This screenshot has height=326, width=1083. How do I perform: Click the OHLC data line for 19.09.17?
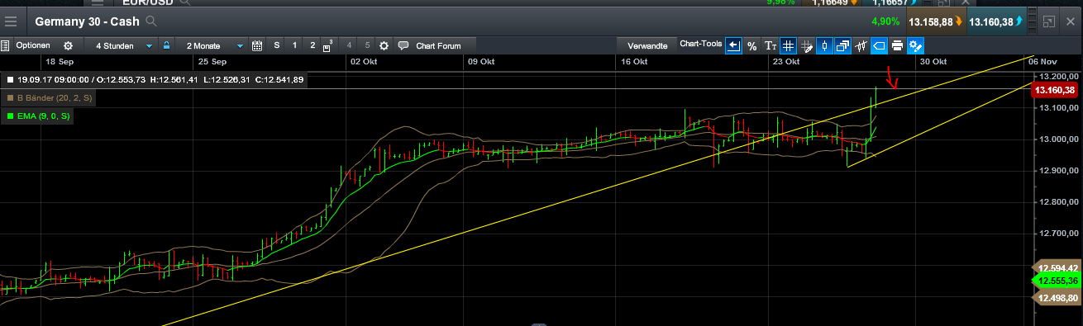[160, 80]
